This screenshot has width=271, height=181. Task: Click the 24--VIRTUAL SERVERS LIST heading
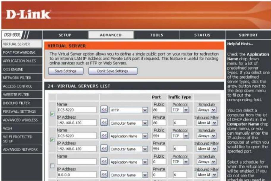tap(79, 86)
